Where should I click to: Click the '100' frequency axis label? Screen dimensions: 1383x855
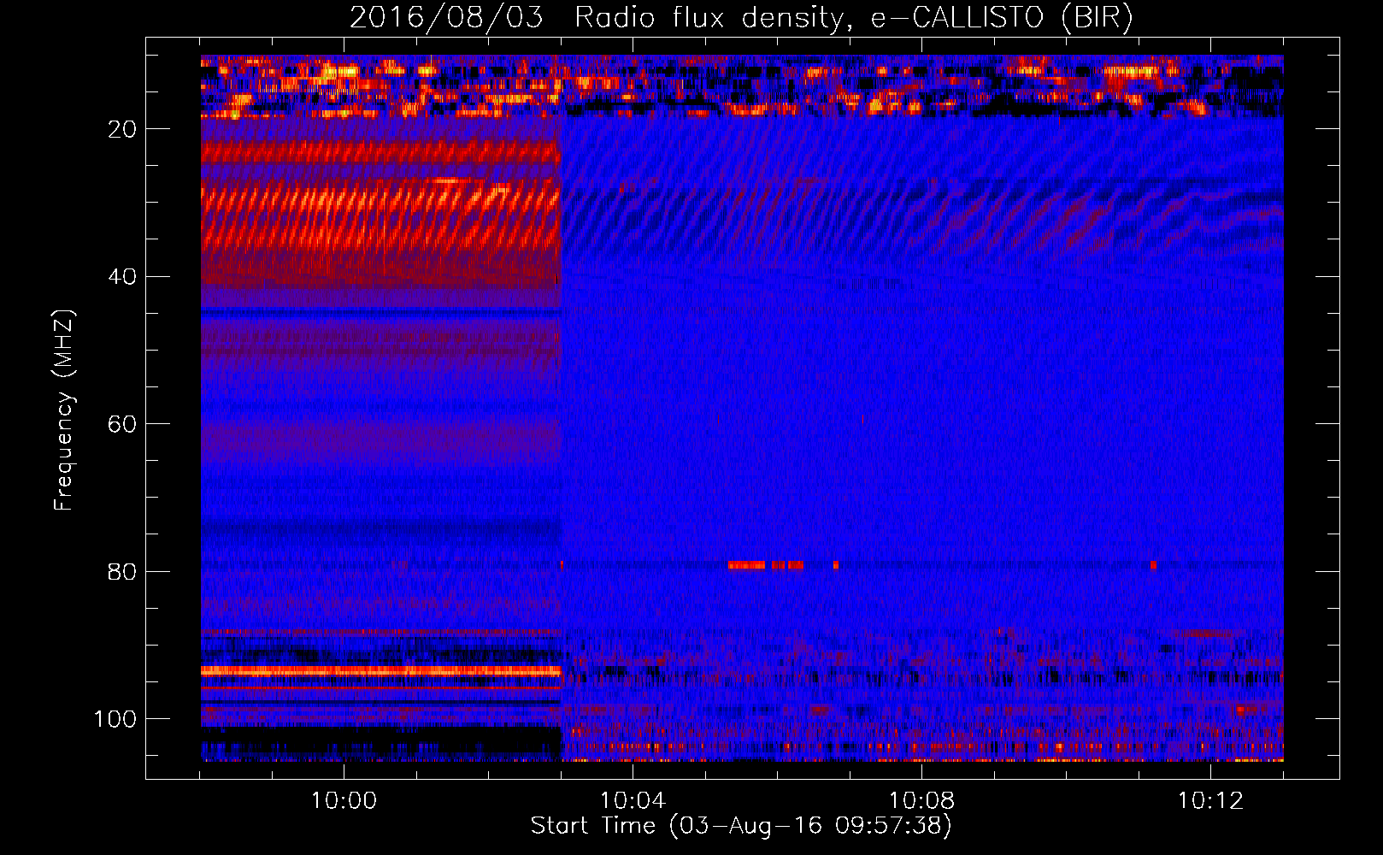115,719
